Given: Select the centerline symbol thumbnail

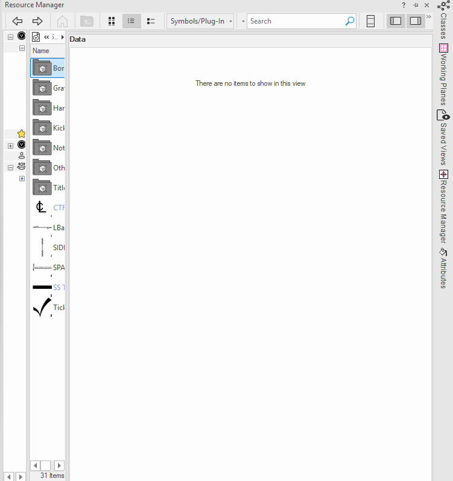Looking at the screenshot, I should (x=41, y=207).
